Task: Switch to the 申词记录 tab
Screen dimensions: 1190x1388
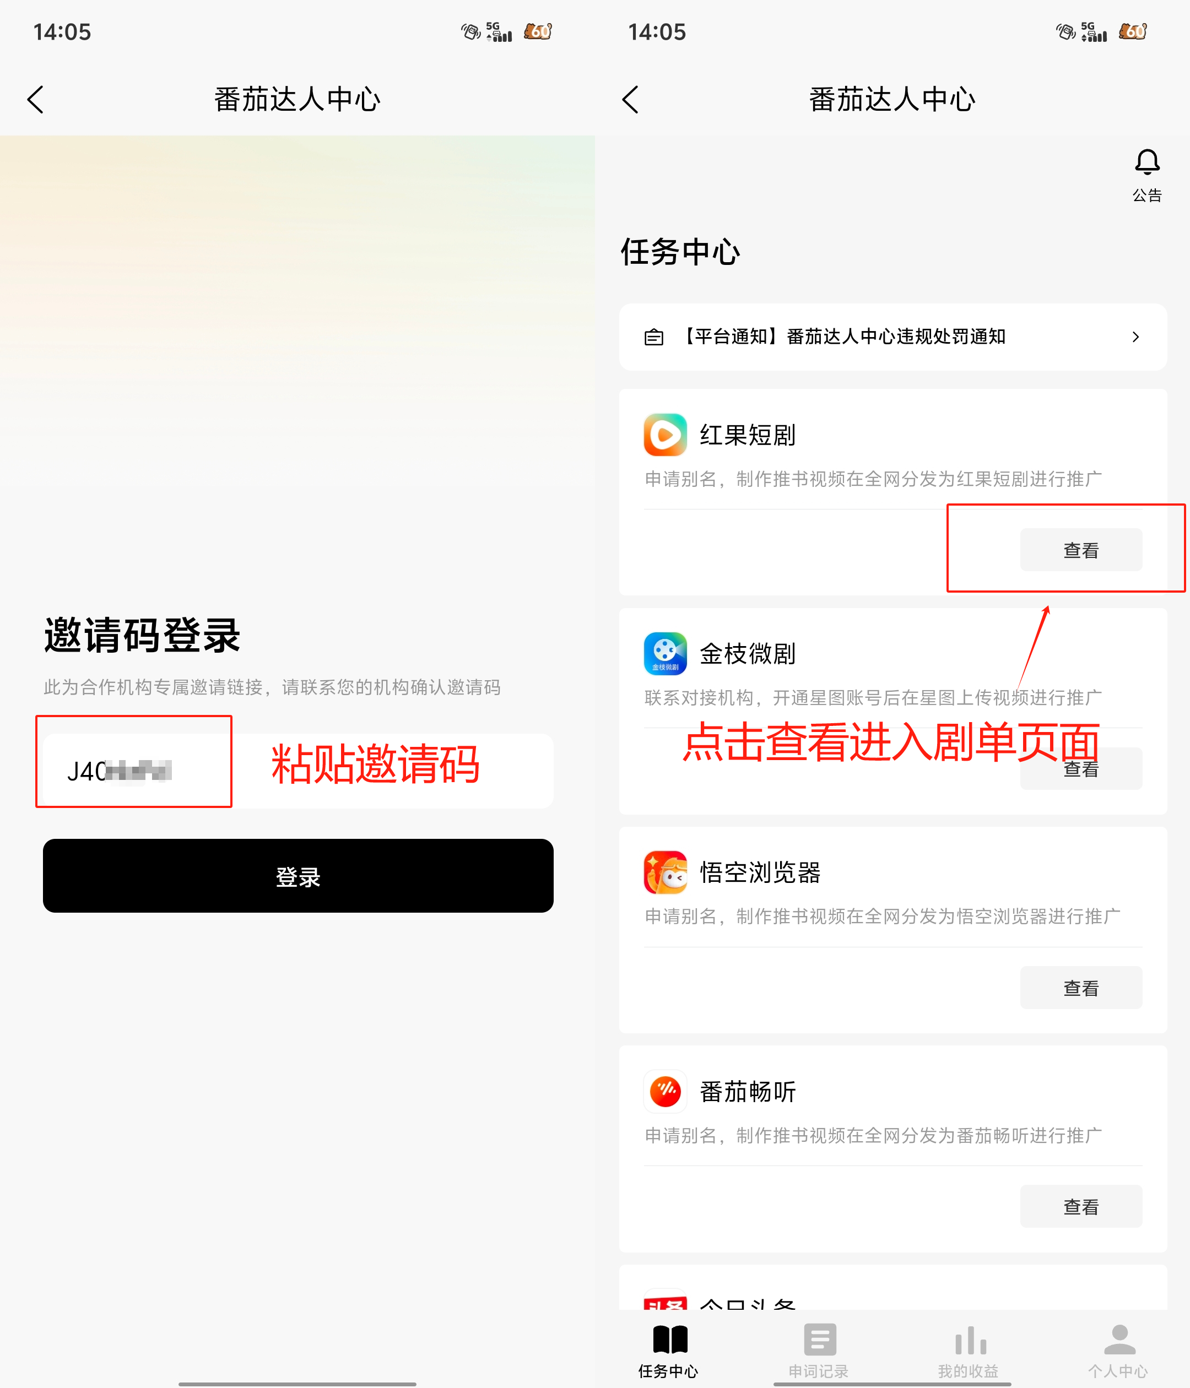Action: [x=819, y=1351]
